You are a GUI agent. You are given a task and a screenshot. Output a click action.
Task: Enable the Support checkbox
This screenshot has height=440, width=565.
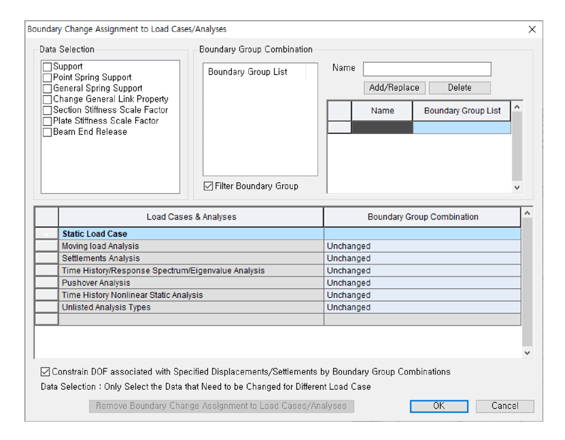[47, 67]
